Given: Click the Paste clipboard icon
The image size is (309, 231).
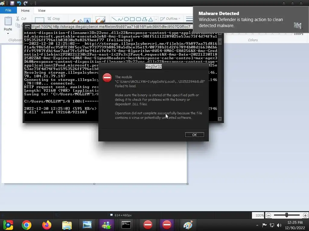Looking at the screenshot, I should (8, 21).
